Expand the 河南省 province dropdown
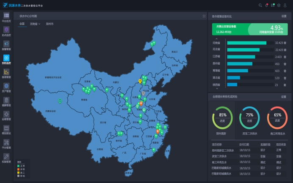This screenshot has height=183, width=293. [35, 24]
